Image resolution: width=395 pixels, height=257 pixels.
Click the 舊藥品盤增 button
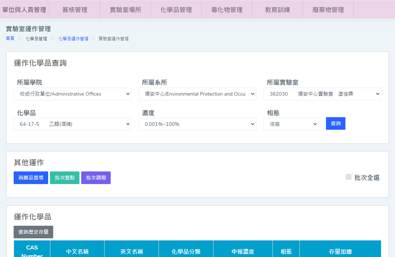click(x=31, y=178)
